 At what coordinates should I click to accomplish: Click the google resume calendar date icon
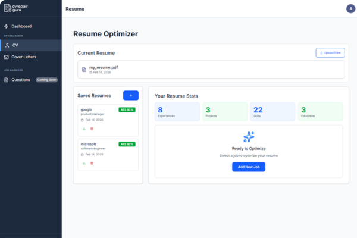click(82, 120)
